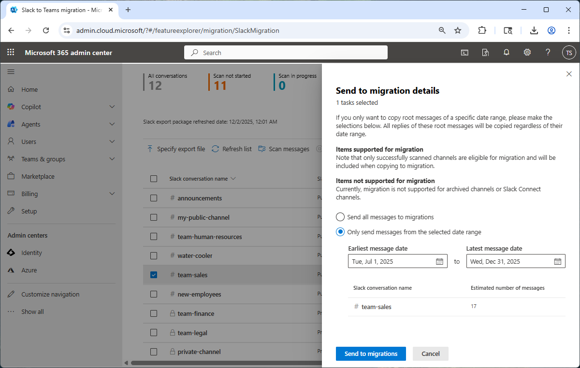Select 'Send all messages to migrations' option
Viewport: 580px width, 368px height.
tap(340, 217)
